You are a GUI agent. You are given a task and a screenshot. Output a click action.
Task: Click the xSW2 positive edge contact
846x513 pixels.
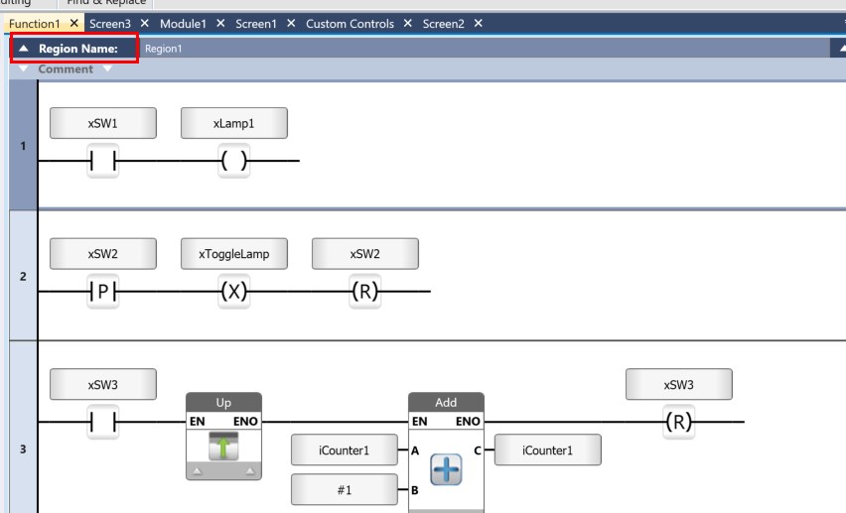(103, 292)
